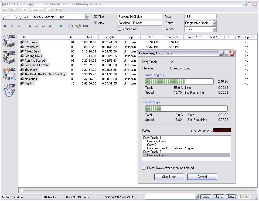This screenshot has height=201, width=259.
Task: Start playback with the Play button
Action: coord(5,26)
